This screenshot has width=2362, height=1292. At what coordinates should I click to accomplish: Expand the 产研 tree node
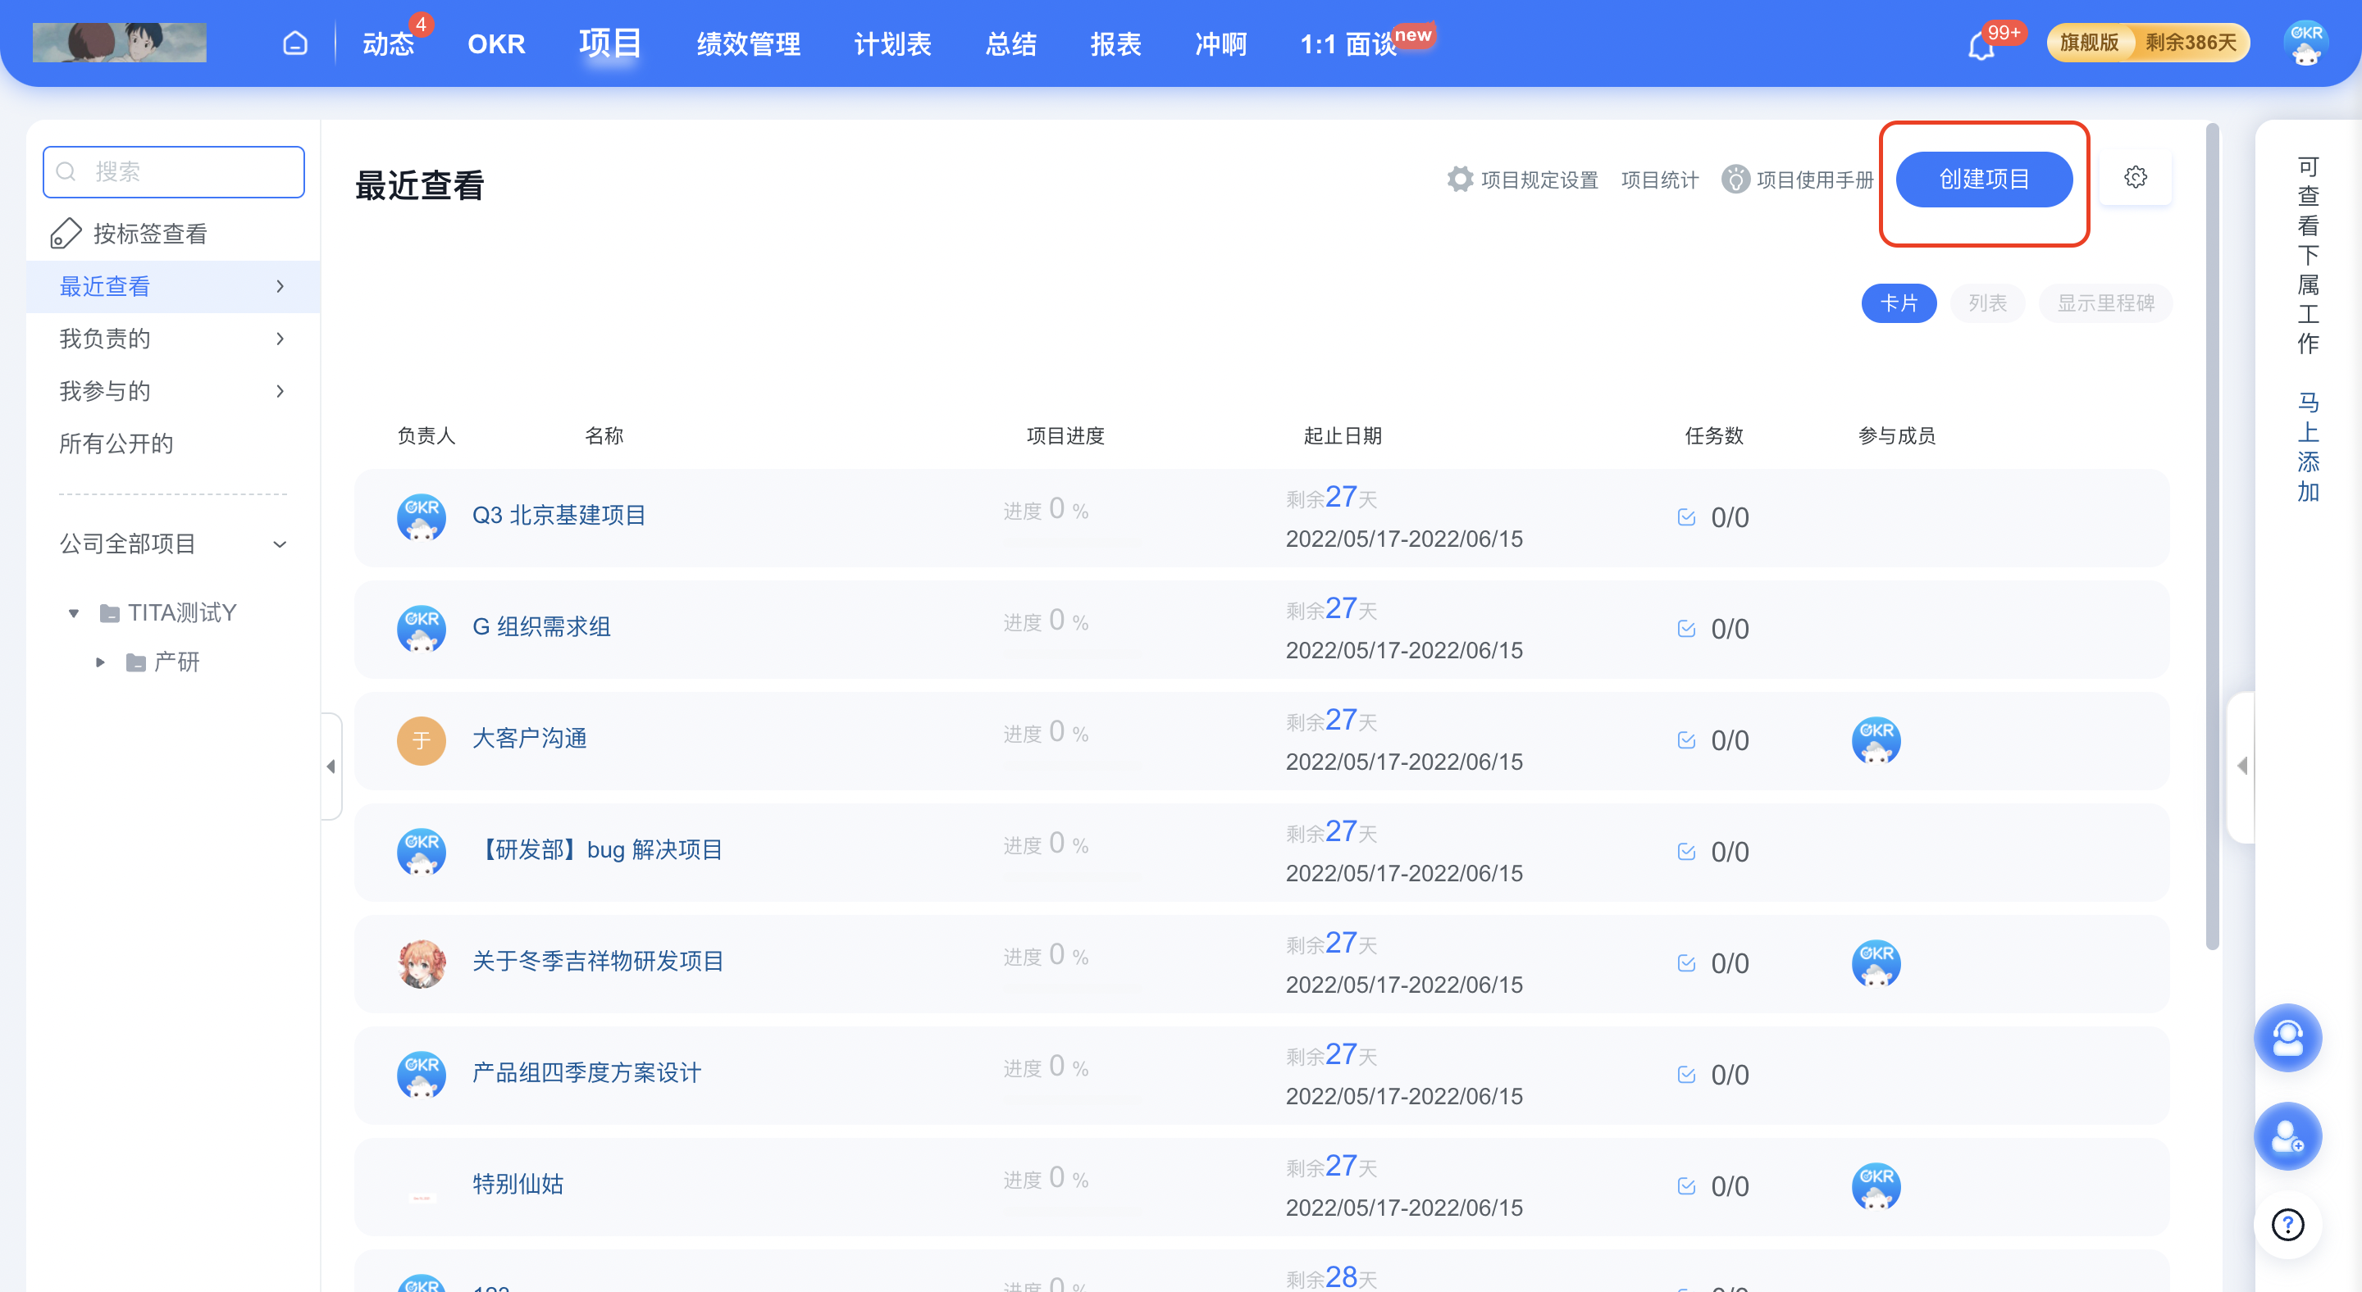tap(100, 662)
